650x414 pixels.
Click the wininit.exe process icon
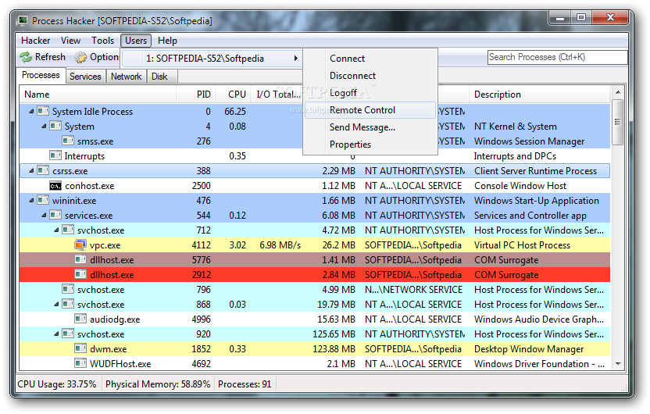click(43, 200)
